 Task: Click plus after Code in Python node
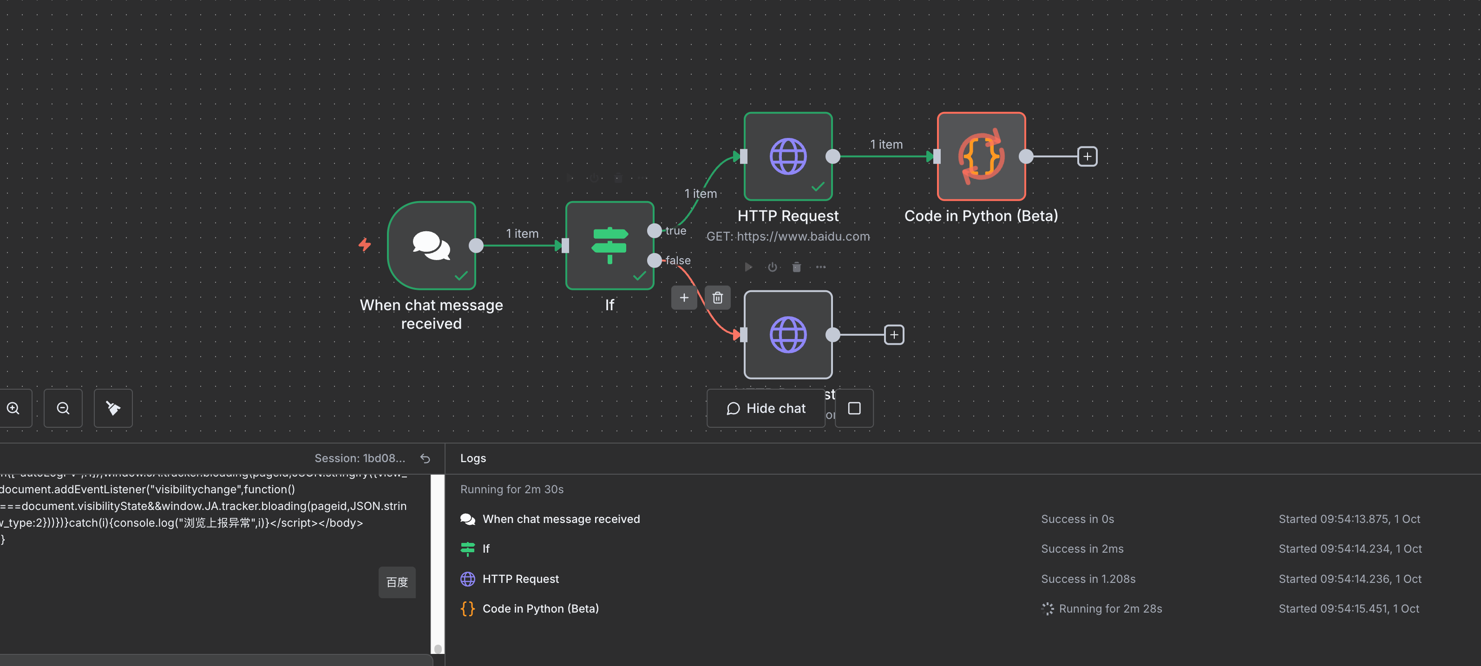coord(1087,157)
